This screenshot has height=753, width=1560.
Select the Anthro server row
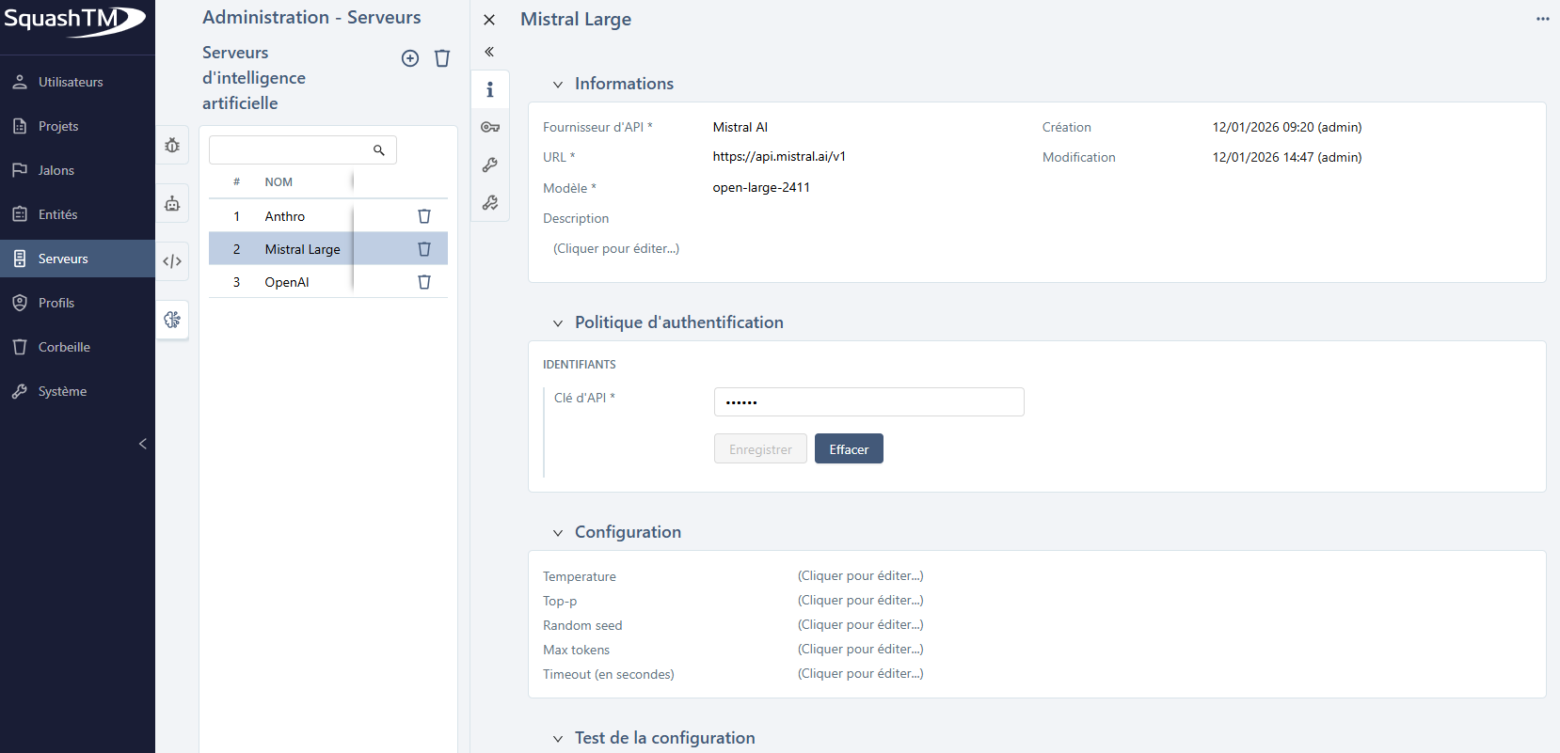(x=327, y=216)
